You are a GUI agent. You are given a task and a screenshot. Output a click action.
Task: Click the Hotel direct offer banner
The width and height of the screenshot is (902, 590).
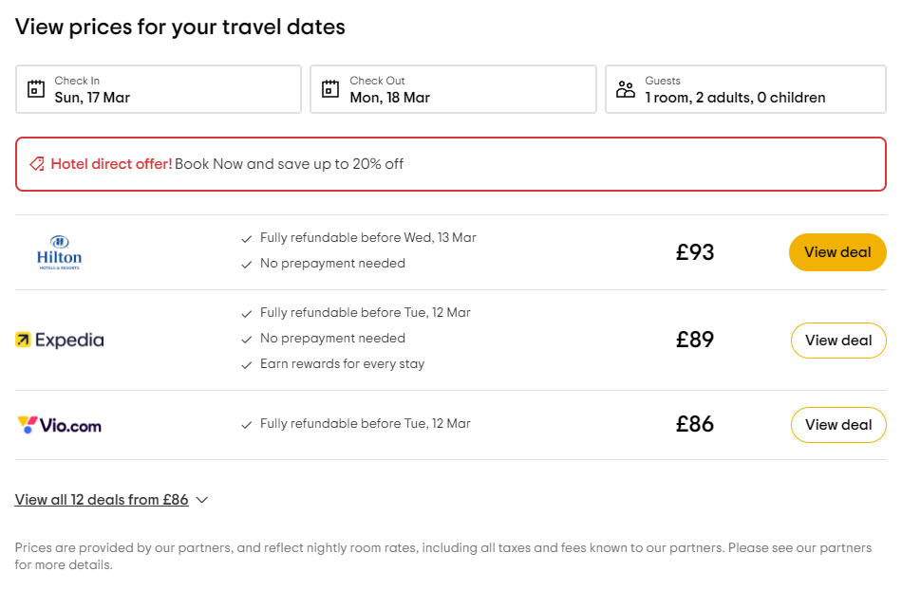coord(451,164)
